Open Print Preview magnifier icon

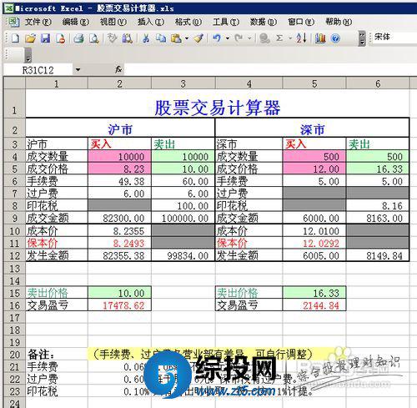coord(94,38)
